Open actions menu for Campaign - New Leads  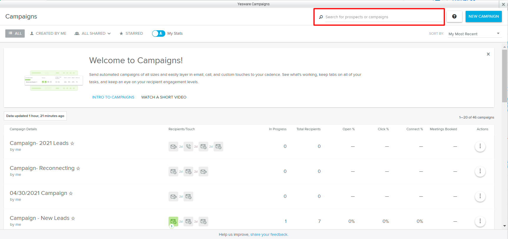click(x=480, y=221)
